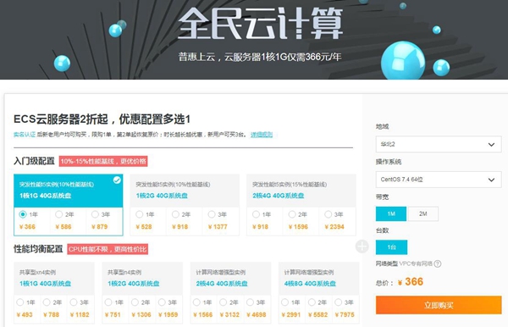This screenshot has height=327, width=508.
Task: Open the 地域 region dropdown showing 华北2
Action: coord(439,144)
